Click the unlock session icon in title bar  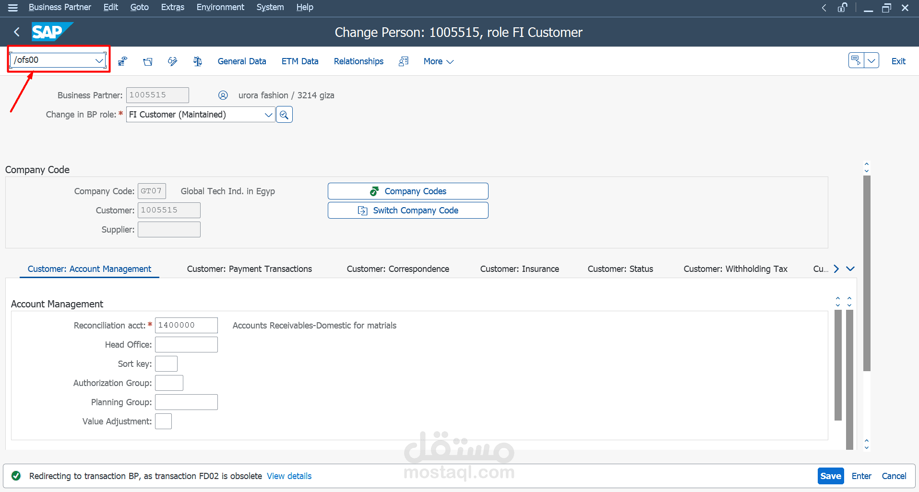click(x=843, y=8)
